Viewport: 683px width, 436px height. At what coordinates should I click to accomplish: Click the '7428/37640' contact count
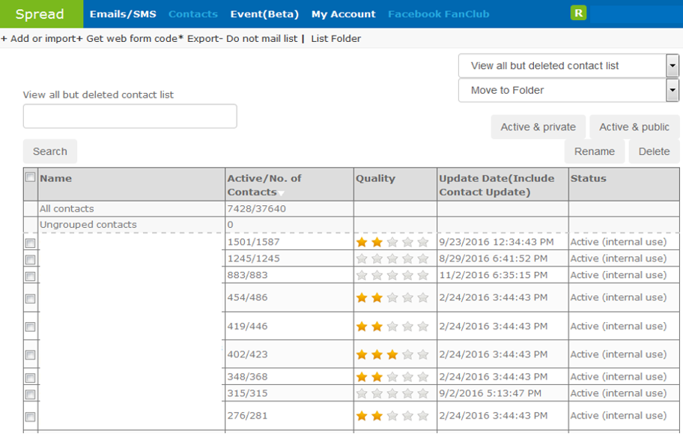(x=257, y=209)
